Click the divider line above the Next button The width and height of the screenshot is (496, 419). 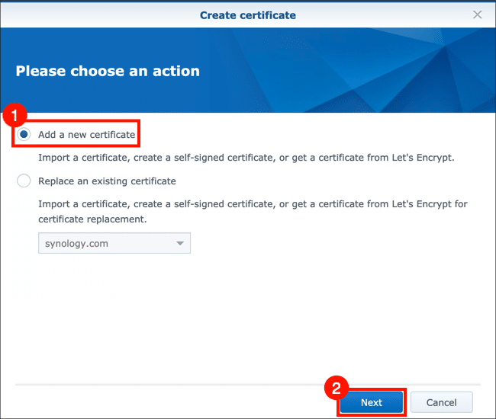[x=247, y=384]
